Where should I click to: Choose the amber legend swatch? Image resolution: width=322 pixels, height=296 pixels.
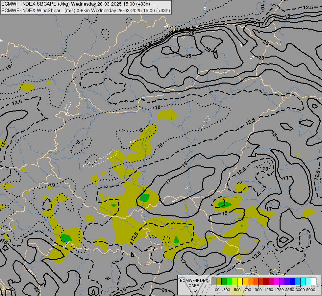pyautogui.click(x=245, y=281)
